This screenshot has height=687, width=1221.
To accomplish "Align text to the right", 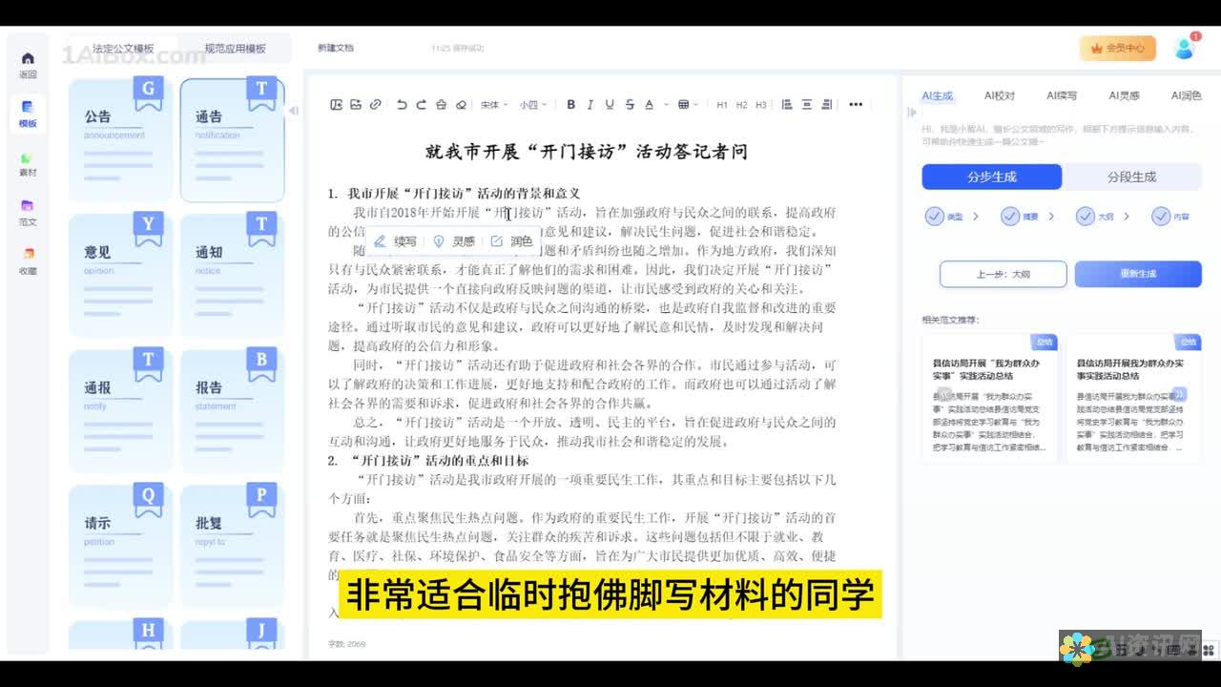I will (x=826, y=105).
